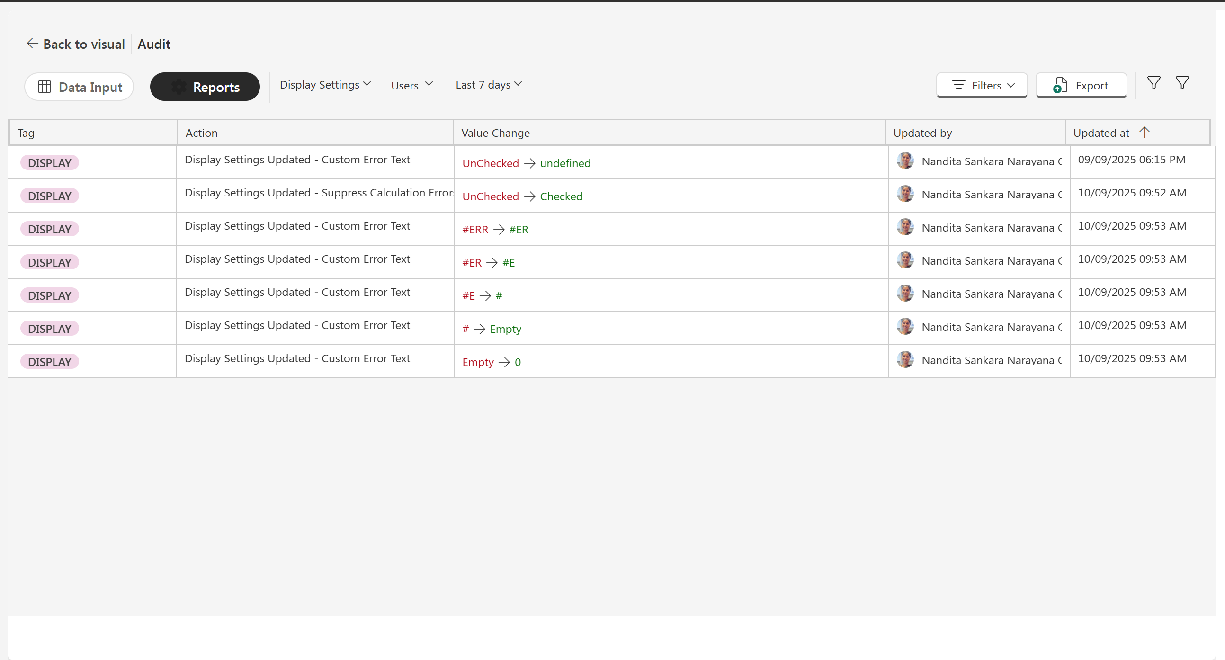Click the Value Change column header
The image size is (1225, 660).
495,133
